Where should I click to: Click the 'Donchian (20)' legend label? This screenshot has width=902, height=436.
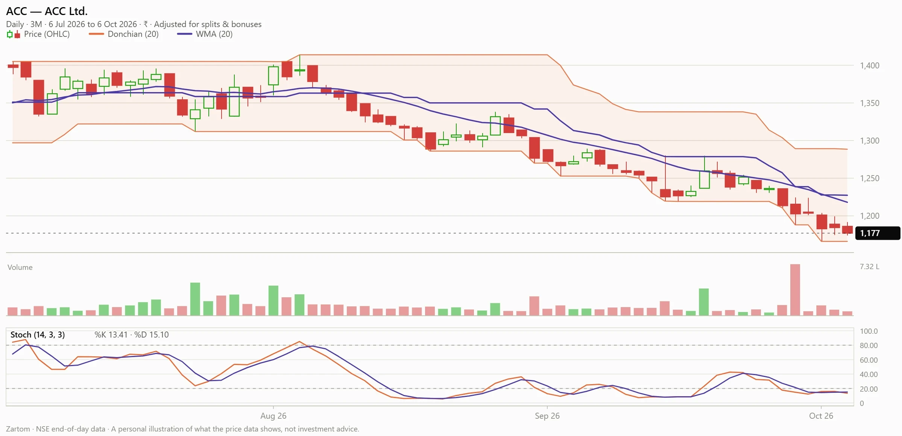click(133, 34)
